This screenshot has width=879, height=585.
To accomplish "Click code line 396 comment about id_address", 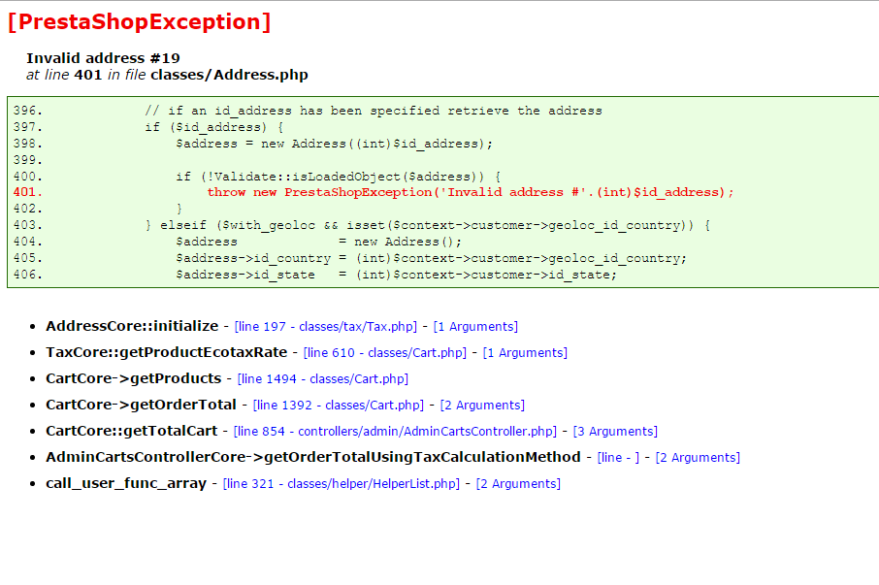I will (x=374, y=111).
